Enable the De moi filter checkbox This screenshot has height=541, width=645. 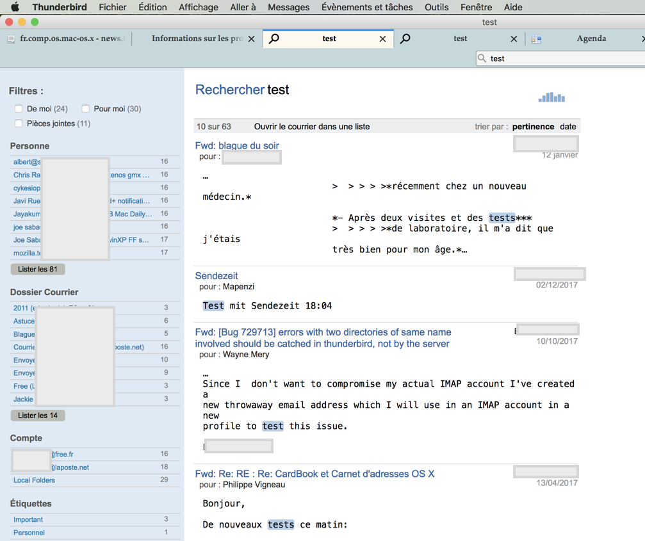click(19, 109)
